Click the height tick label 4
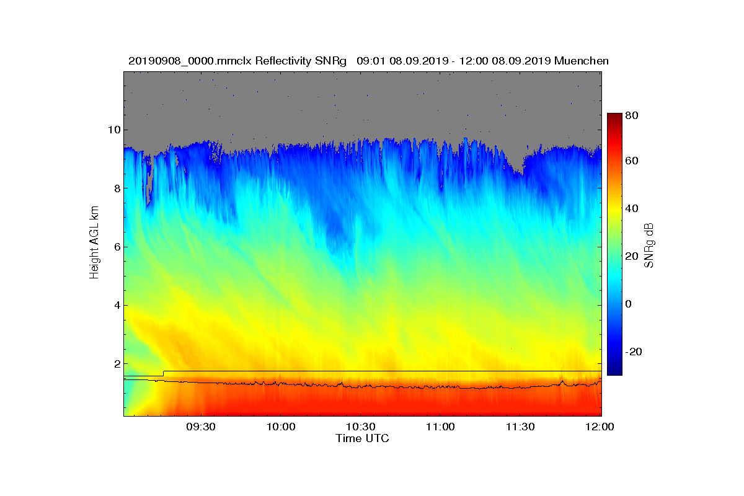This screenshot has width=744, height=496. 116,305
